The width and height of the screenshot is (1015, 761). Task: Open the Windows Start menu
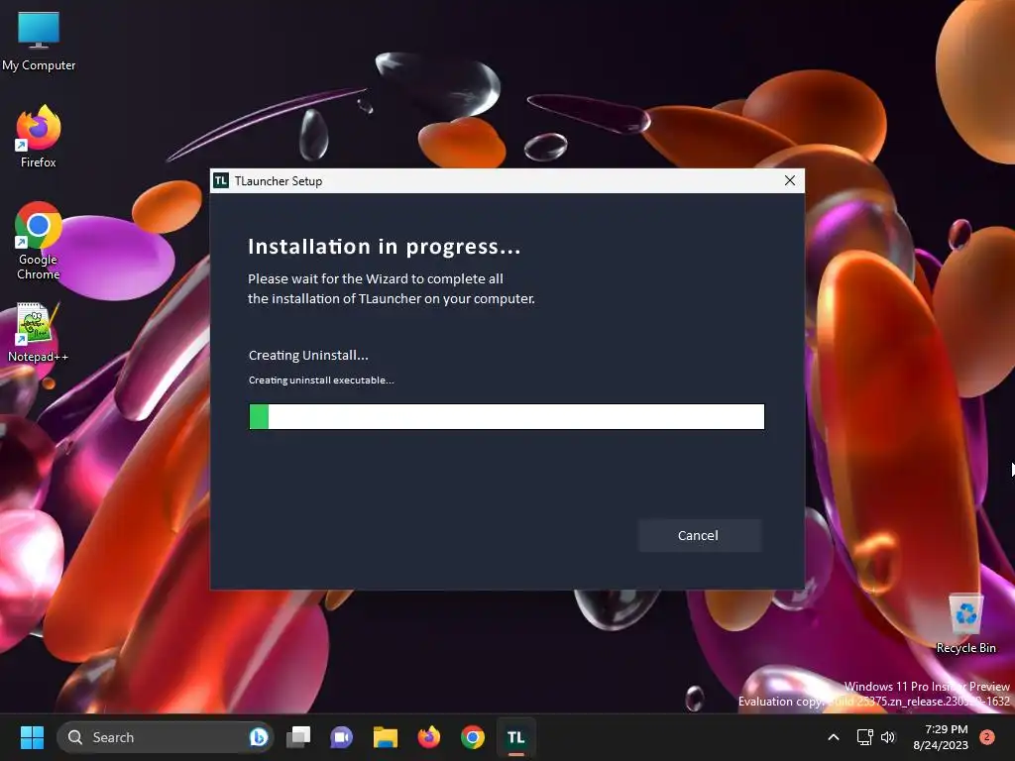[x=32, y=737]
